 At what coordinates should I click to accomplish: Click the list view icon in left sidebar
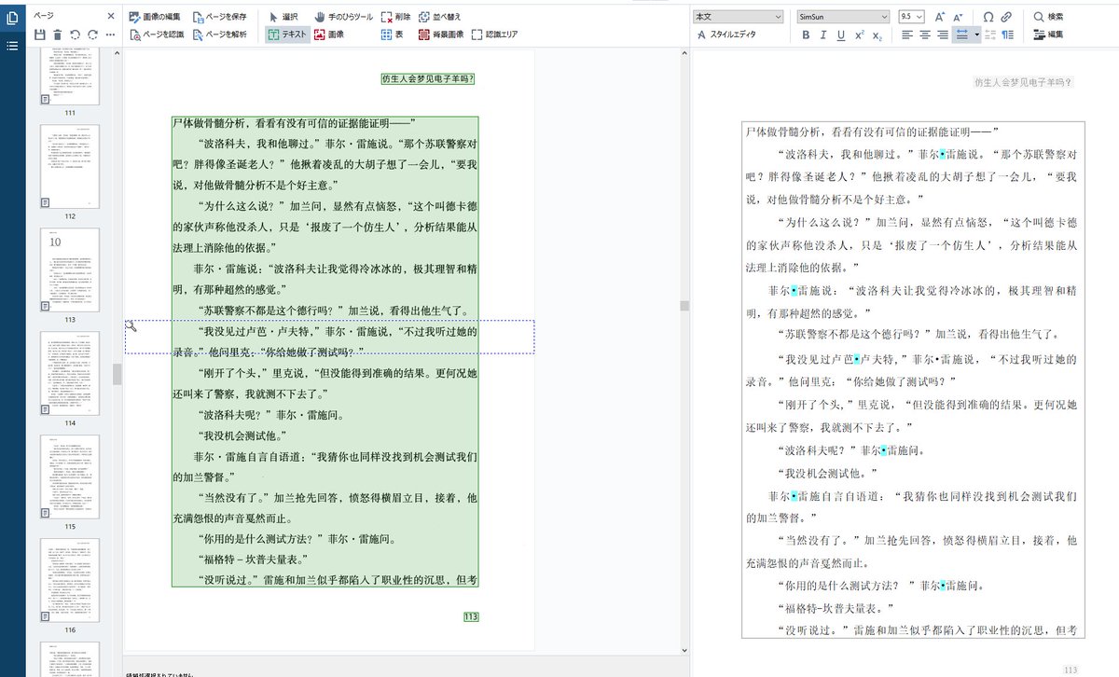pyautogui.click(x=12, y=45)
